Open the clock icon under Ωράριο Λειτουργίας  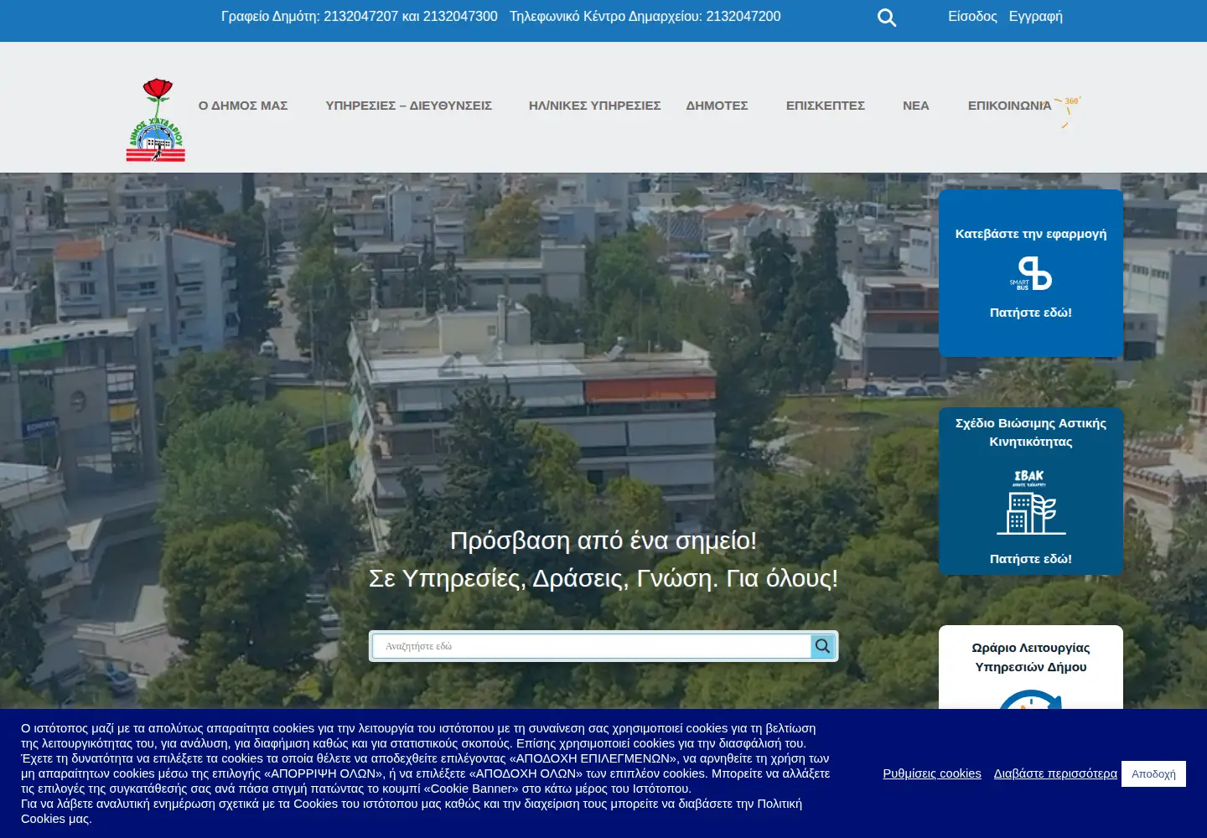[x=1031, y=699]
